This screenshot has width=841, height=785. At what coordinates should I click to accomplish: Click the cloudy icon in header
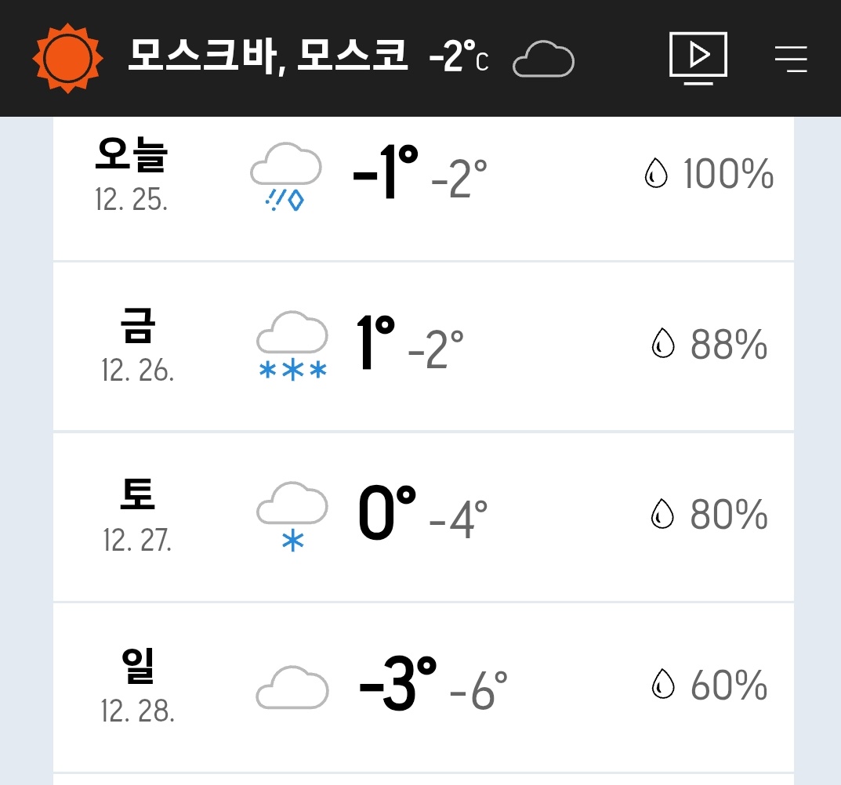click(543, 60)
